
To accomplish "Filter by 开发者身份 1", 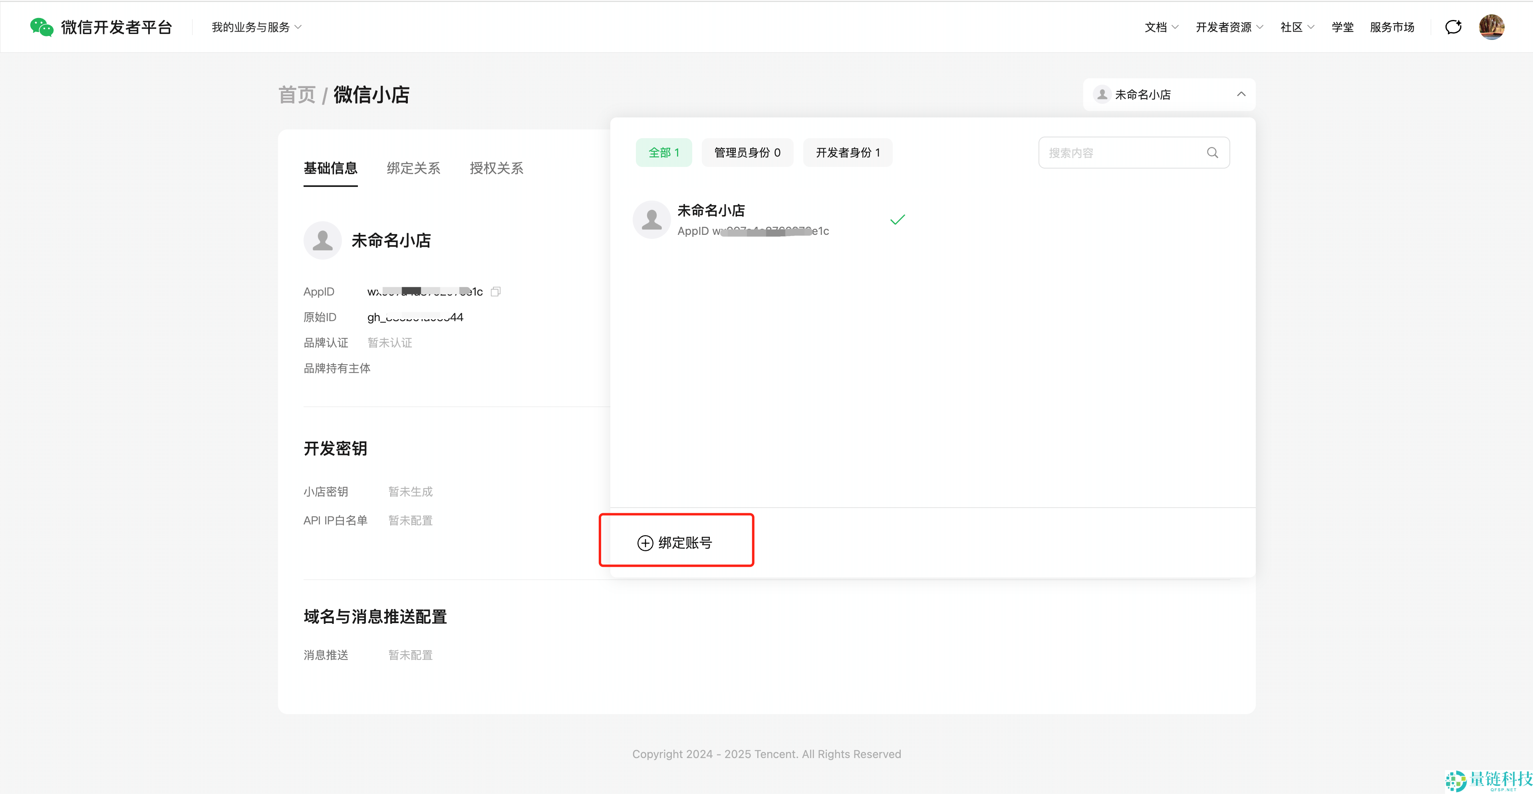I will click(848, 153).
